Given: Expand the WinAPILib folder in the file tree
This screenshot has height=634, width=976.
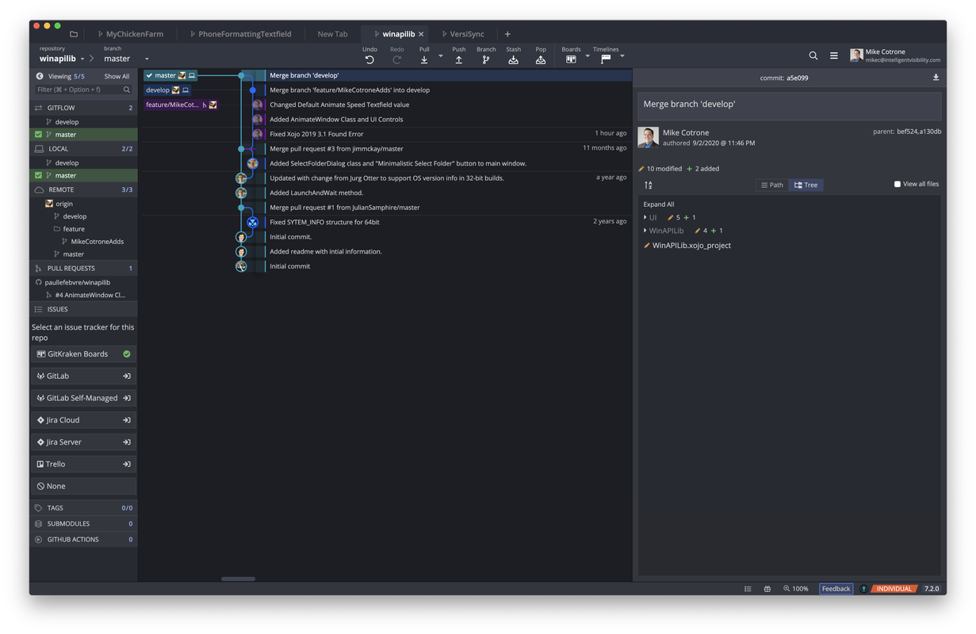Looking at the screenshot, I should [645, 231].
